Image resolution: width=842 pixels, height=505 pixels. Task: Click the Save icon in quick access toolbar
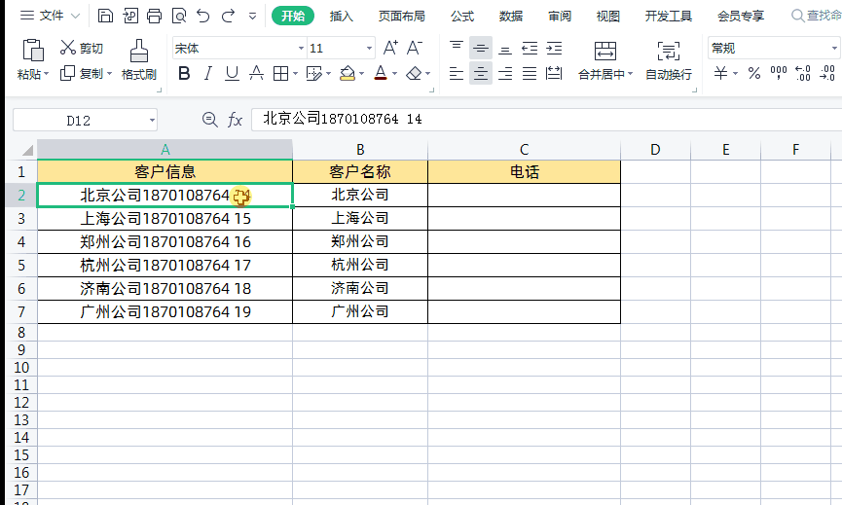point(105,16)
